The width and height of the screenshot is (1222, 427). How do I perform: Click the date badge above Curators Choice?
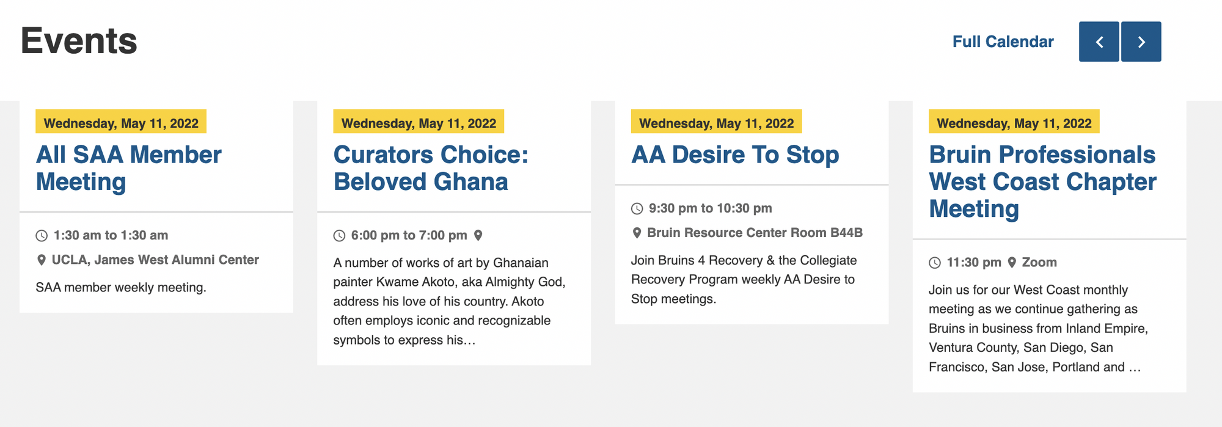point(419,123)
